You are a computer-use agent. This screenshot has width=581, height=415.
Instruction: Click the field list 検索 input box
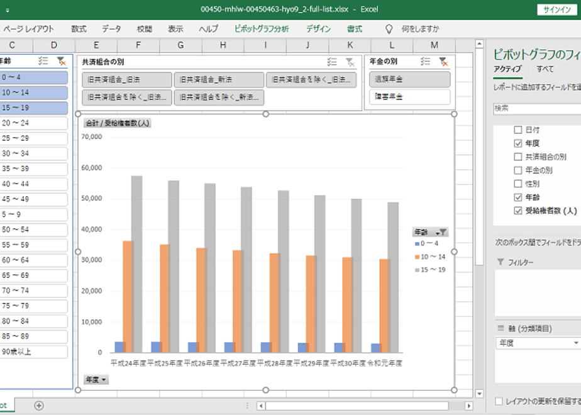pyautogui.click(x=537, y=108)
